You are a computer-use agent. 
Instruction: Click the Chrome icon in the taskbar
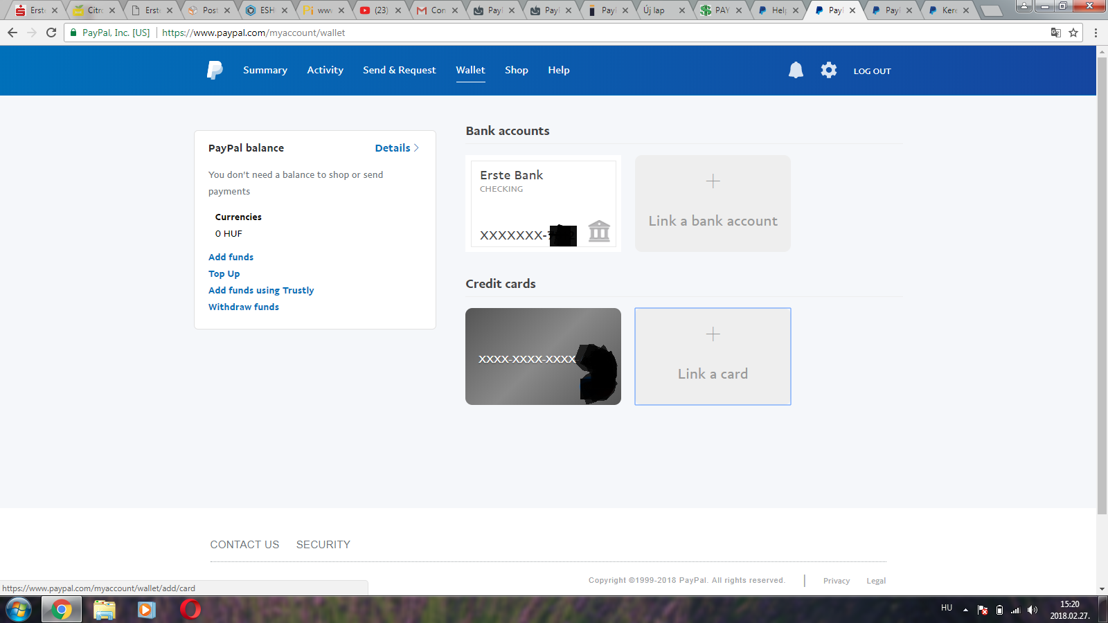coord(61,610)
